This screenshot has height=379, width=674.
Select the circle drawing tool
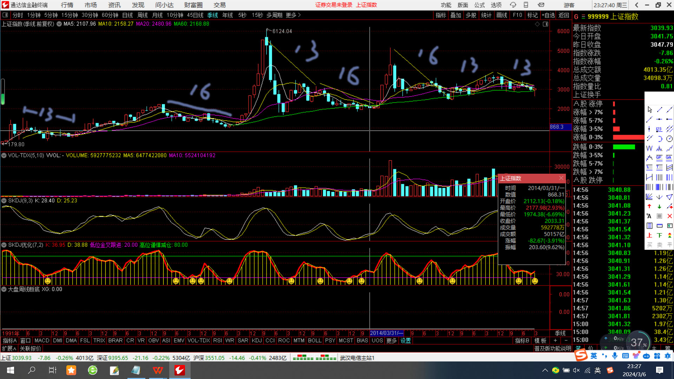(x=669, y=139)
